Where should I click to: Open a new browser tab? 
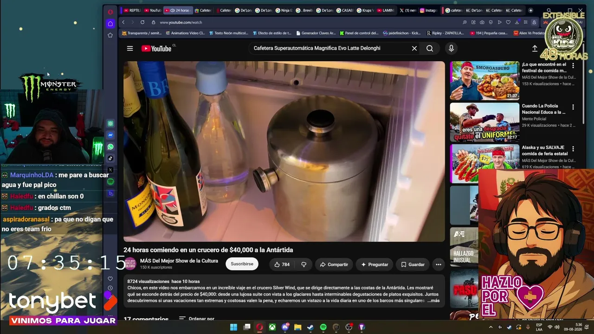coord(531,10)
